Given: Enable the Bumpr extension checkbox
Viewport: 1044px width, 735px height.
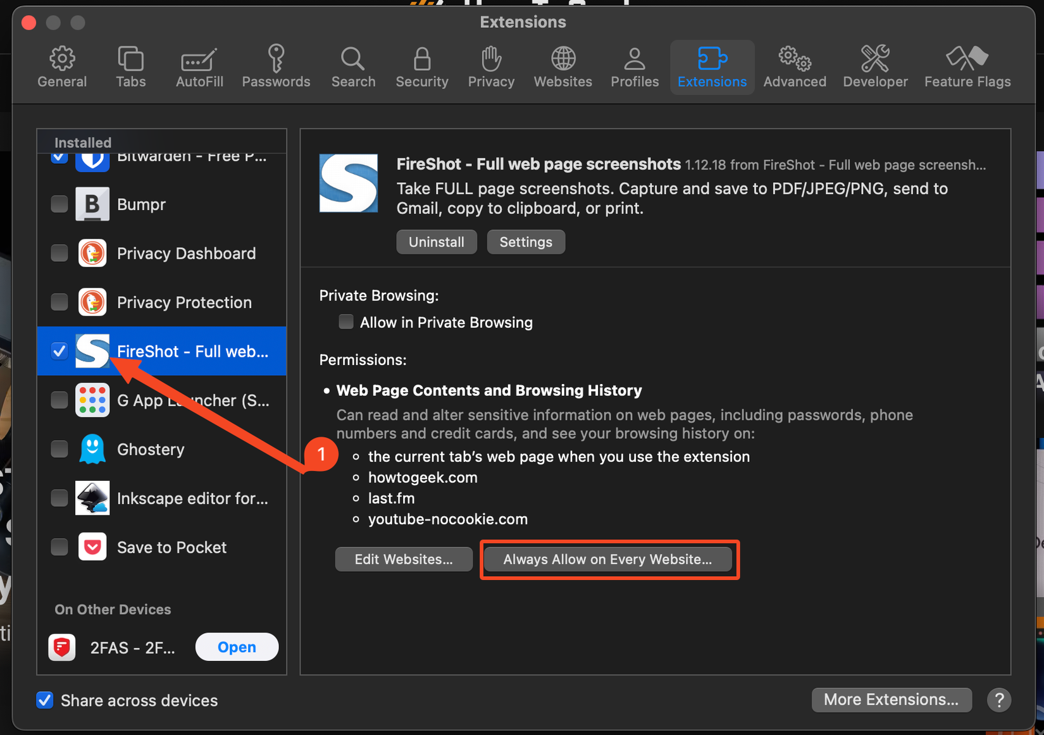Looking at the screenshot, I should pyautogui.click(x=59, y=204).
